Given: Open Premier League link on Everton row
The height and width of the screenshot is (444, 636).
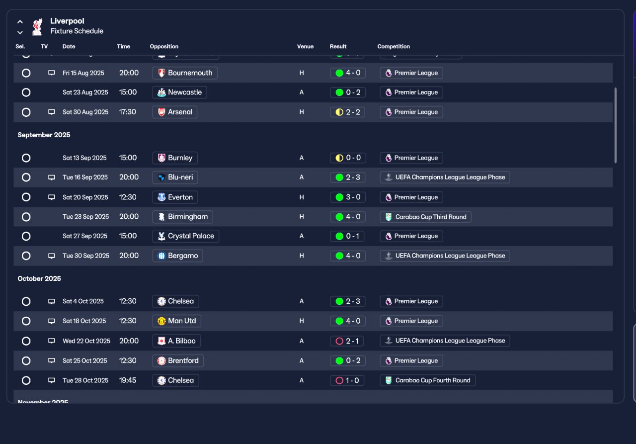Looking at the screenshot, I should 411,197.
